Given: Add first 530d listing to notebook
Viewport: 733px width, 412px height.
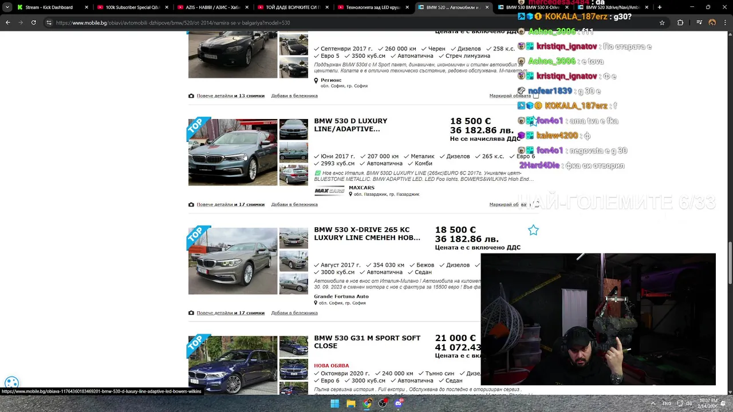Looking at the screenshot, I should [294, 96].
